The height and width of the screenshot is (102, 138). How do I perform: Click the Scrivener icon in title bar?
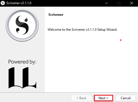[3, 3]
